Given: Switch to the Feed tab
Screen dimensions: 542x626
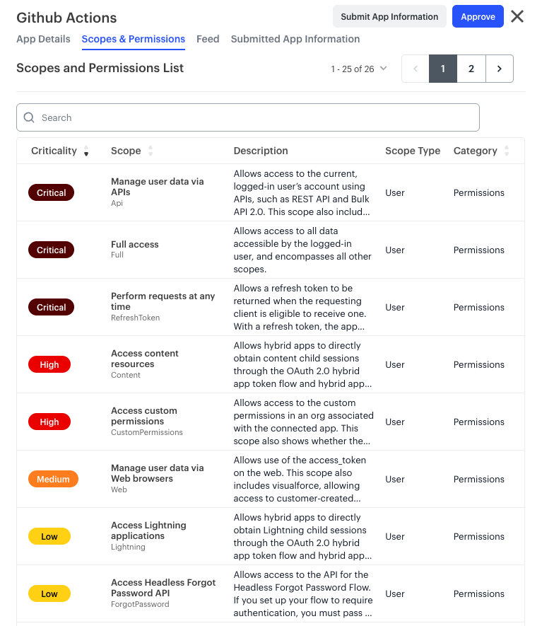Looking at the screenshot, I should coord(208,39).
